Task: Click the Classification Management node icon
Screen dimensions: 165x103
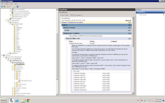Action: coord(13,15)
